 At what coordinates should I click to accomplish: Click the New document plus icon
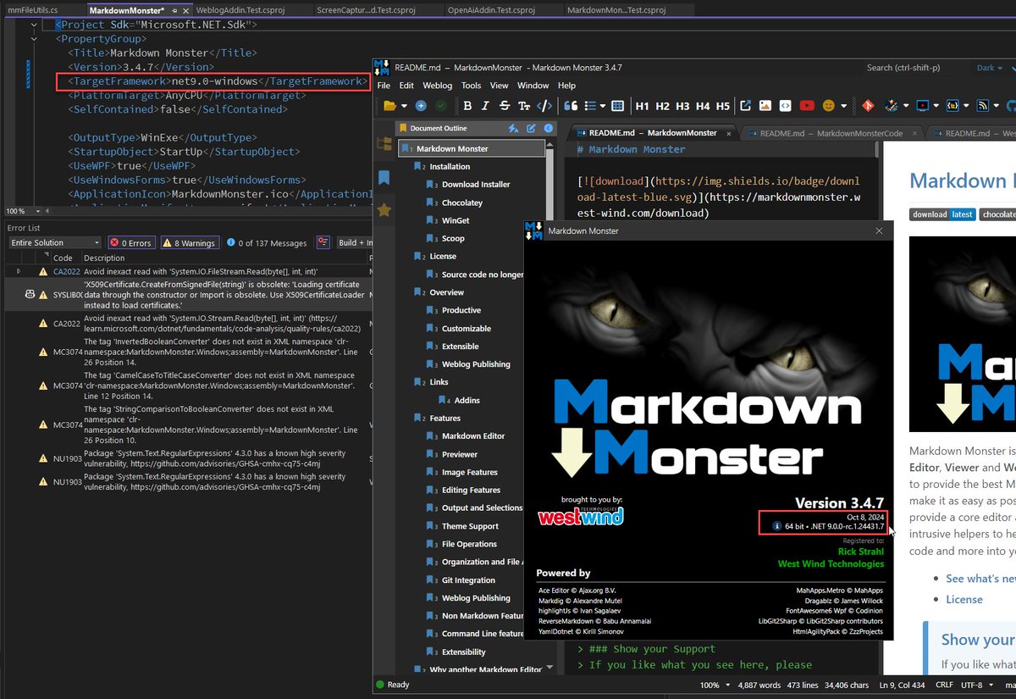[421, 106]
